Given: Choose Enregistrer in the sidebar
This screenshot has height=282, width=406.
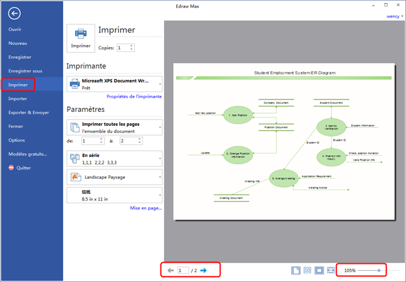Looking at the screenshot, I should click(x=20, y=57).
